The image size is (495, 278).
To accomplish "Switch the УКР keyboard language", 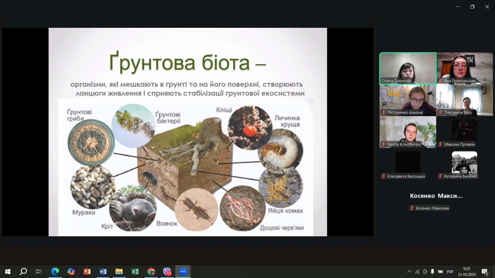I will coord(450,272).
